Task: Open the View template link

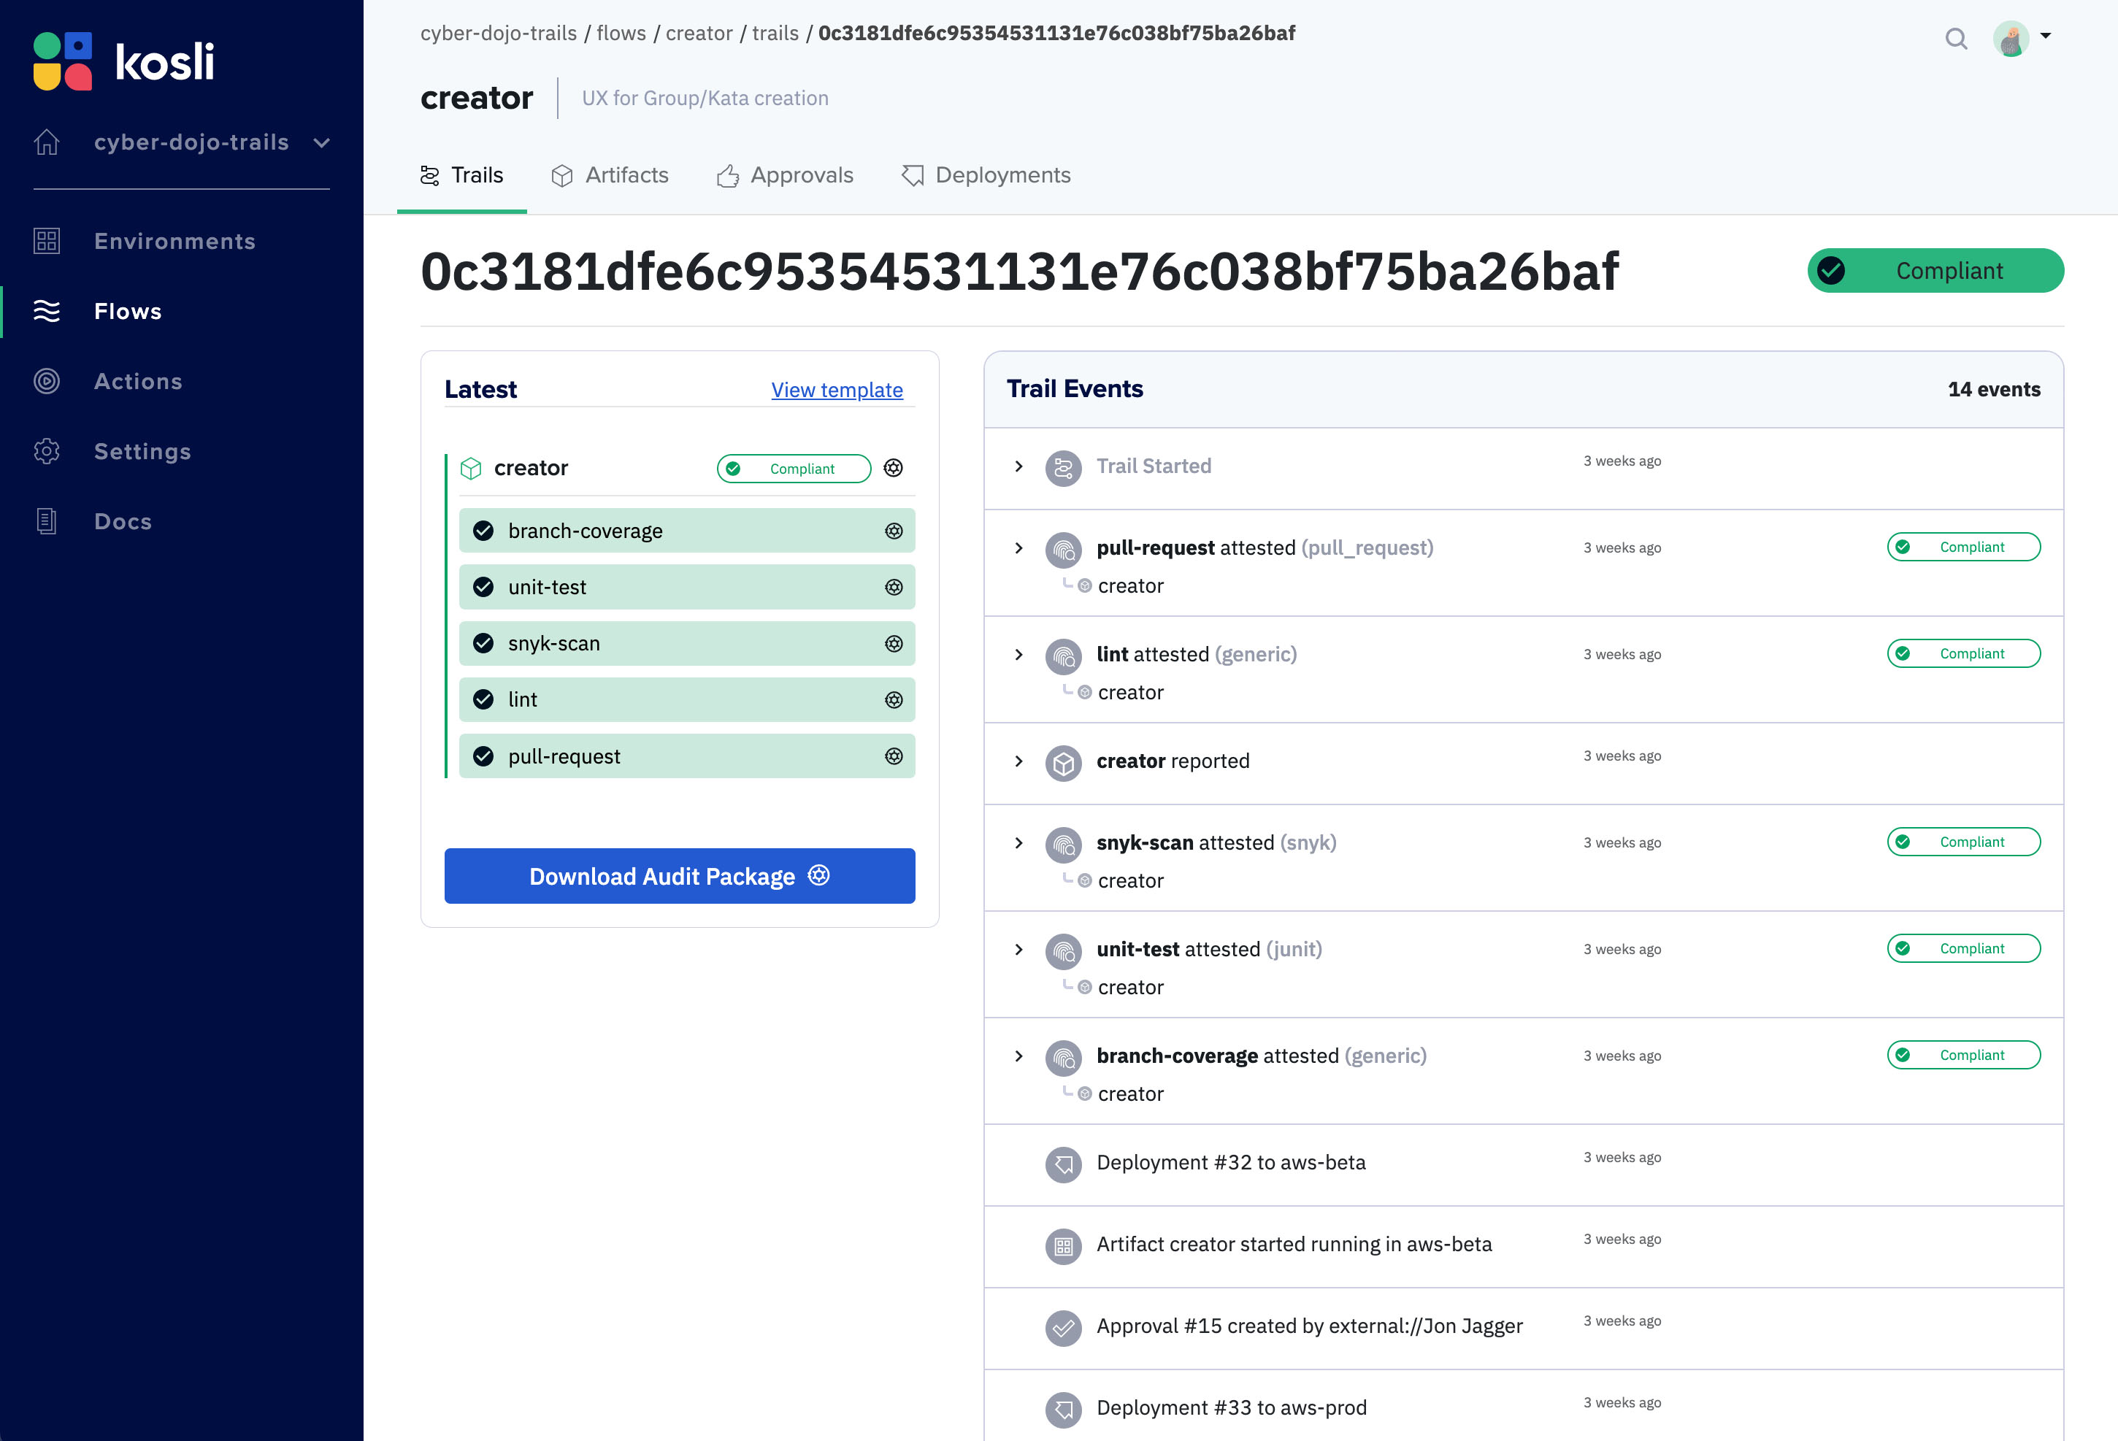Action: click(x=838, y=389)
